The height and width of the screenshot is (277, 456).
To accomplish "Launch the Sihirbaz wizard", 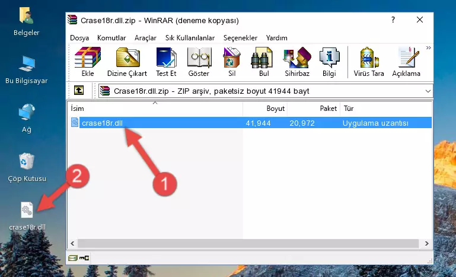I will (297, 62).
